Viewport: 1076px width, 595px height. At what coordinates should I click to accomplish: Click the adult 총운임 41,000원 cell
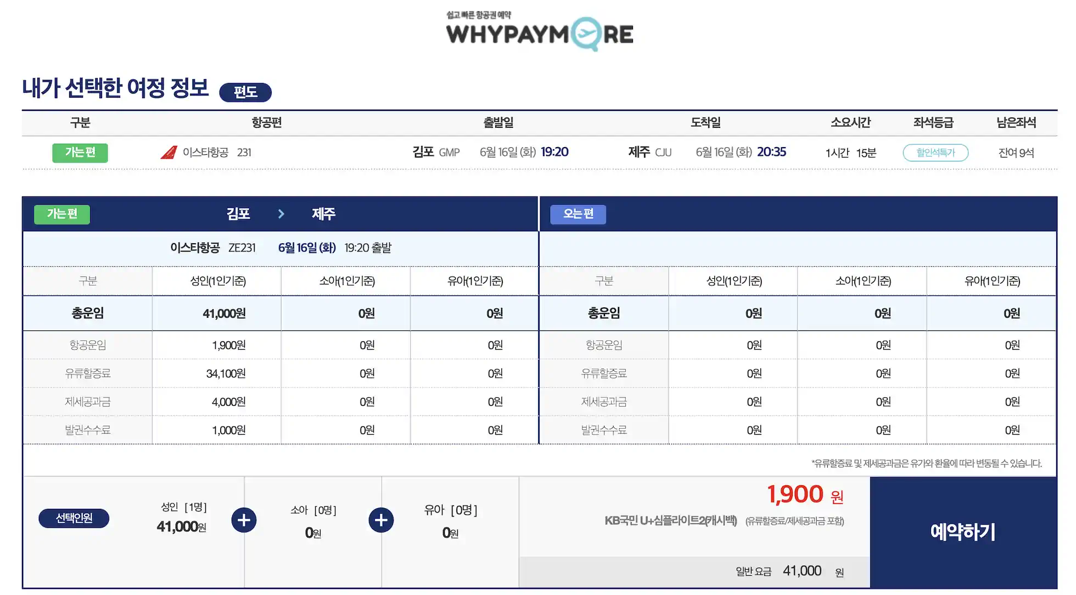216,313
